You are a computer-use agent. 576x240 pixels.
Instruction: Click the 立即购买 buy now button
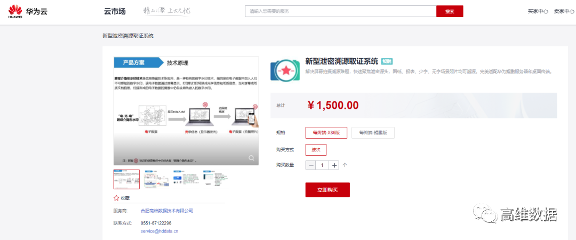(x=327, y=189)
